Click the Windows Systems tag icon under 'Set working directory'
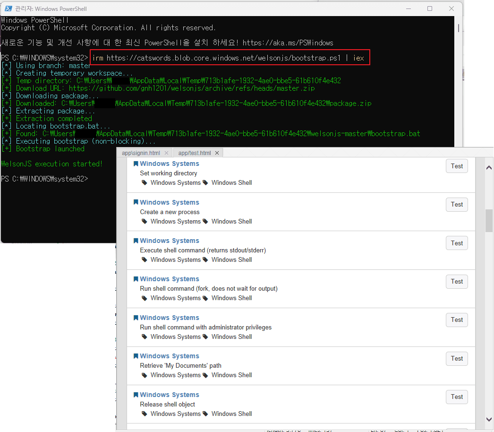 click(145, 182)
